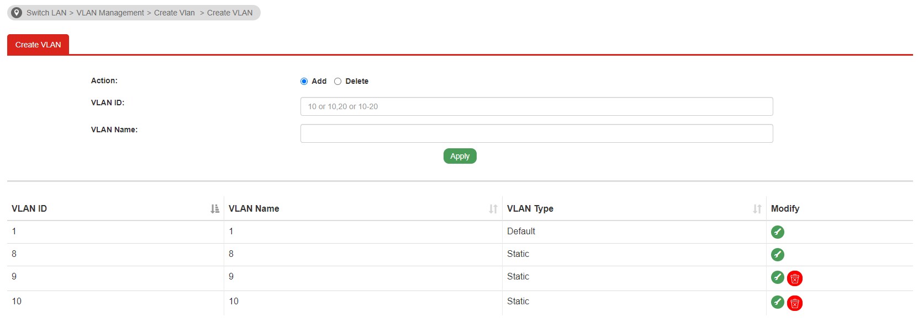Sort by VLAN Name arrows
This screenshot has width=918, height=328.
tap(493, 209)
